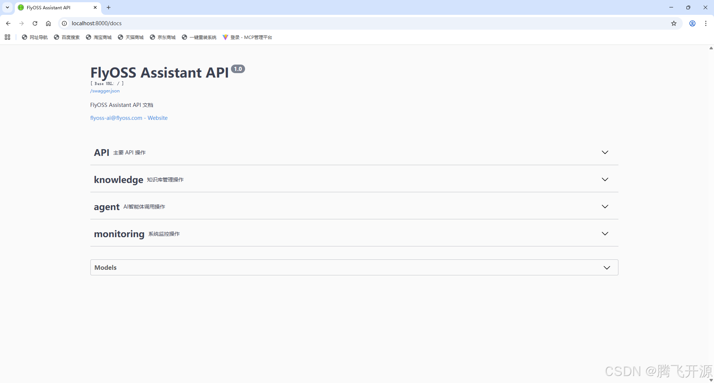The image size is (714, 383).
Task: Open the 天猫商城 bookmark
Action: click(131, 37)
